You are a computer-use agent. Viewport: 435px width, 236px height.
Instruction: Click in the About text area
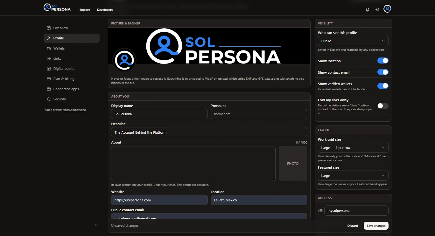pos(193,164)
